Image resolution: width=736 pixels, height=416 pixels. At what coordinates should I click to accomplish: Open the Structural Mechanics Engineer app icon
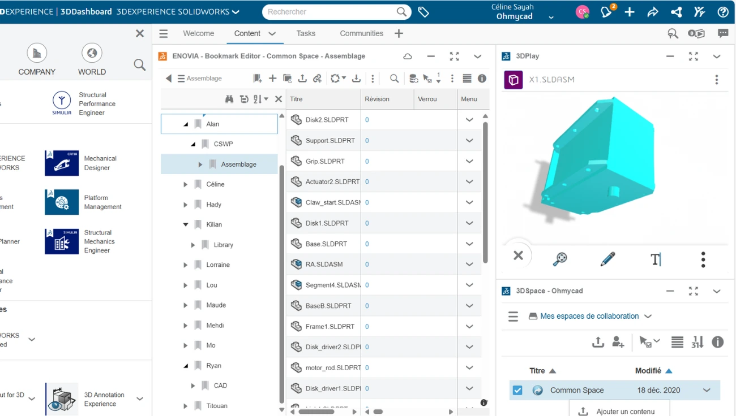[62, 241]
